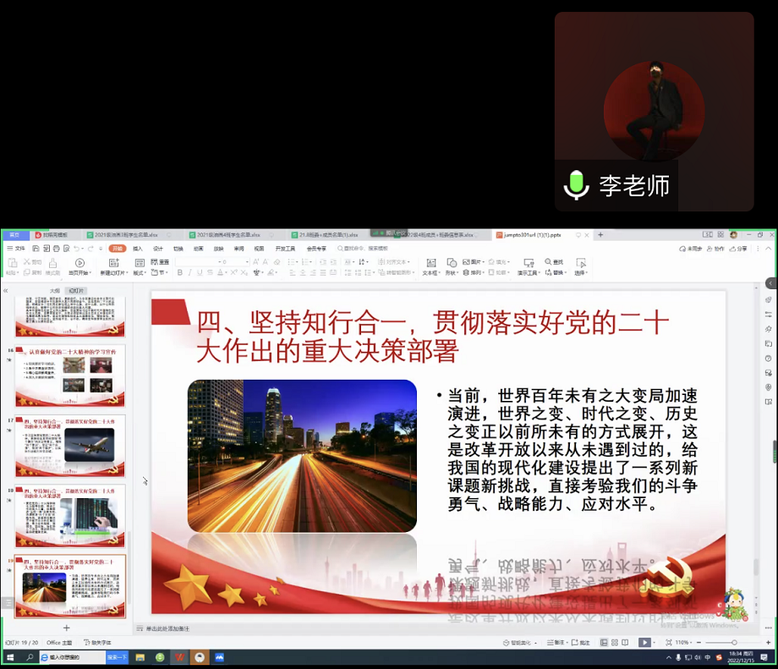Open the 演示工具 presentation tools icon
The width and height of the screenshot is (778, 669).
click(x=529, y=263)
